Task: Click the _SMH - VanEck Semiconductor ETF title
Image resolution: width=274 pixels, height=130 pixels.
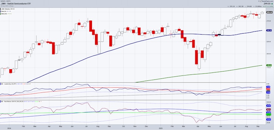Action: click(16, 3)
